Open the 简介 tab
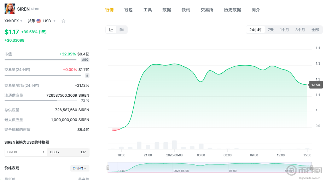The image size is (326, 180). pyautogui.click(x=256, y=10)
